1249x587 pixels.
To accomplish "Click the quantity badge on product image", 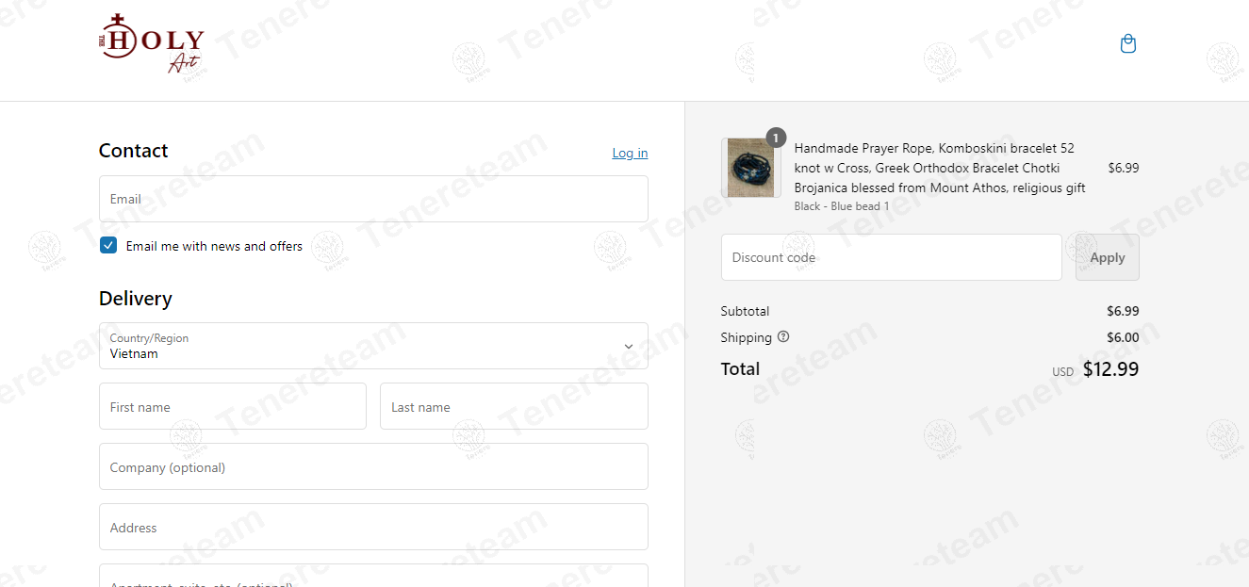I will [x=776, y=139].
